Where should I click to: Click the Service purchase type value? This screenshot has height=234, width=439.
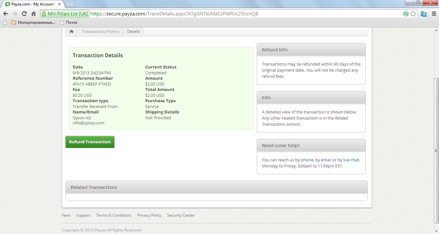click(152, 106)
